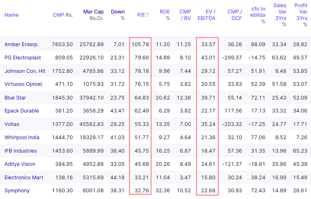Select Electronics Mart CMP value 138.16

click(64, 178)
